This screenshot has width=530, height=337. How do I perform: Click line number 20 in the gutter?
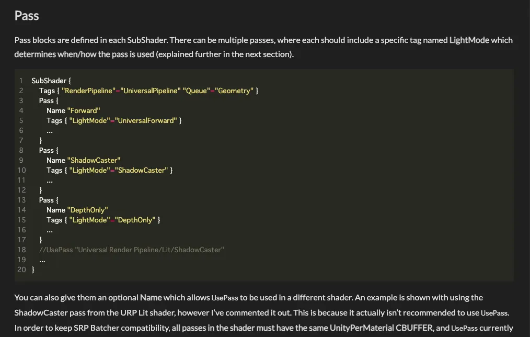21,270
